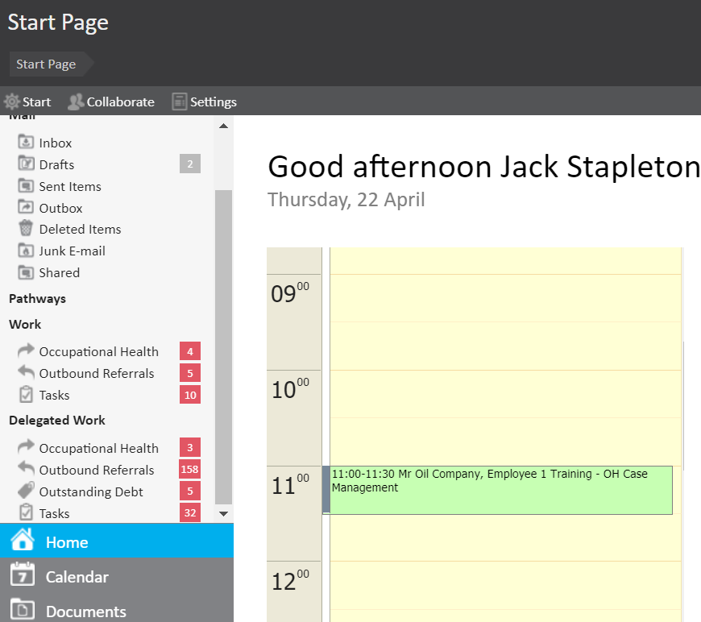Click the Home house icon
This screenshot has height=622, width=701.
pyautogui.click(x=23, y=541)
